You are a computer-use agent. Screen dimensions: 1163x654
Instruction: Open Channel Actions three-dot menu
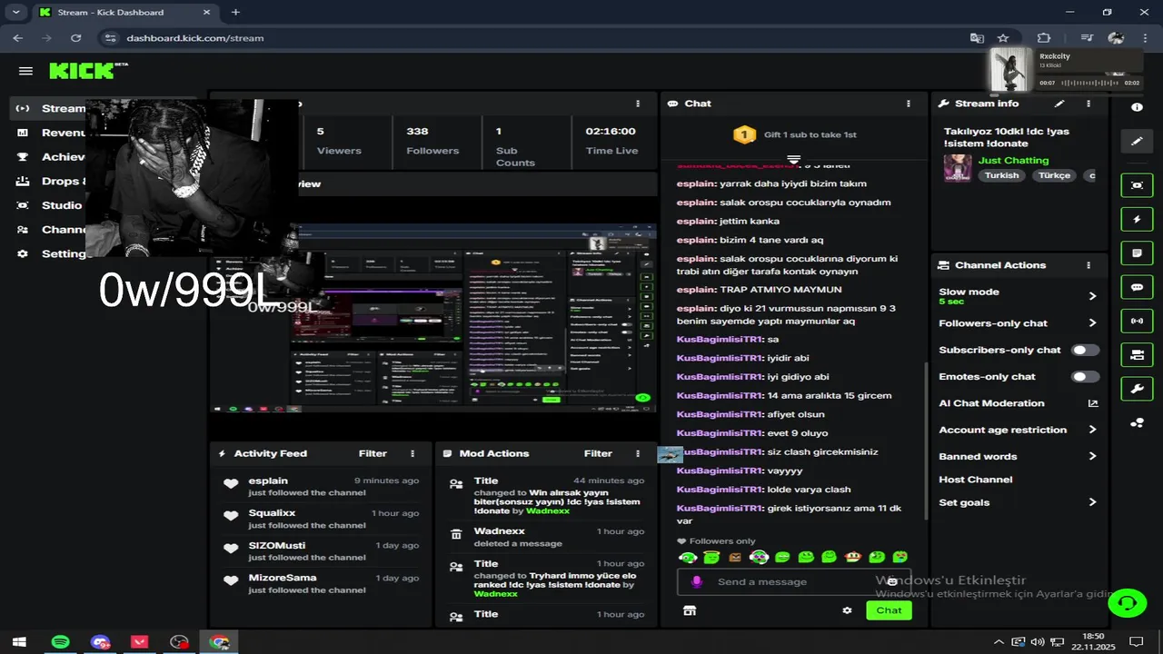coord(1088,265)
